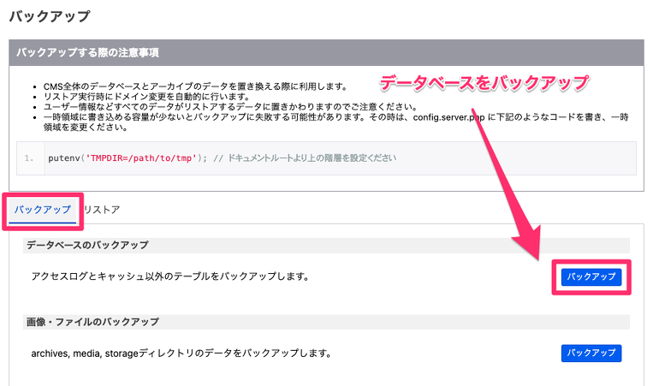
Task: Click the バックアップする際の注意事項 header bar
Action: (324, 52)
